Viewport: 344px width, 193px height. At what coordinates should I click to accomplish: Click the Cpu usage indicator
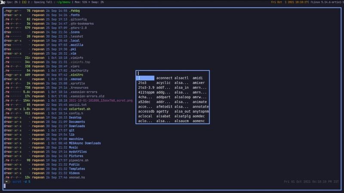coord(12,2)
